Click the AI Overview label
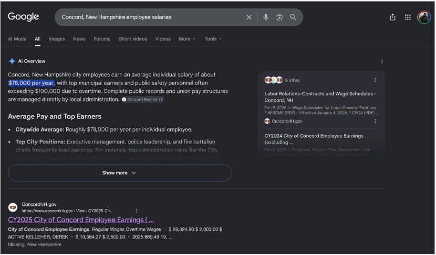Viewport: 436px width, 255px height. pos(31,61)
